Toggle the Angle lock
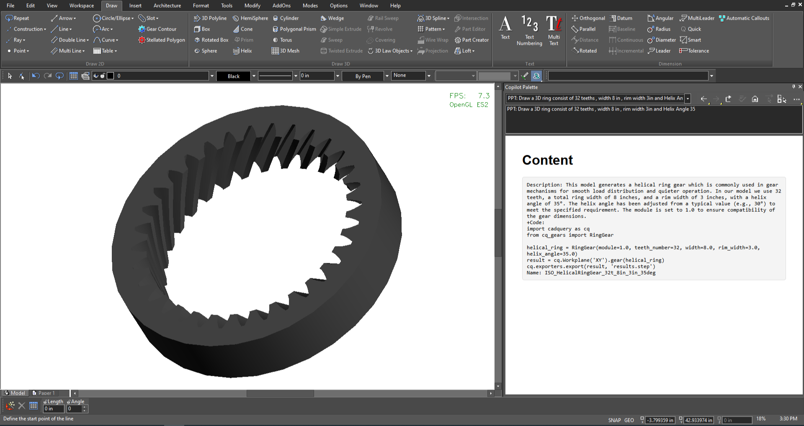Image resolution: width=804 pixels, height=426 pixels. pyautogui.click(x=69, y=402)
